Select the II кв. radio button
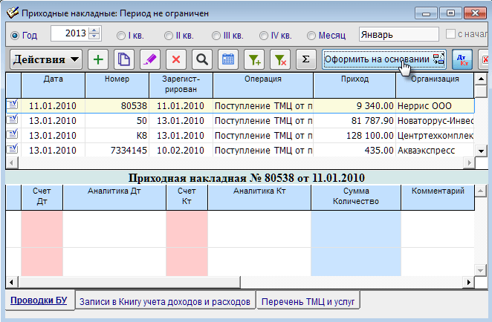The image size is (492, 322). coord(169,36)
